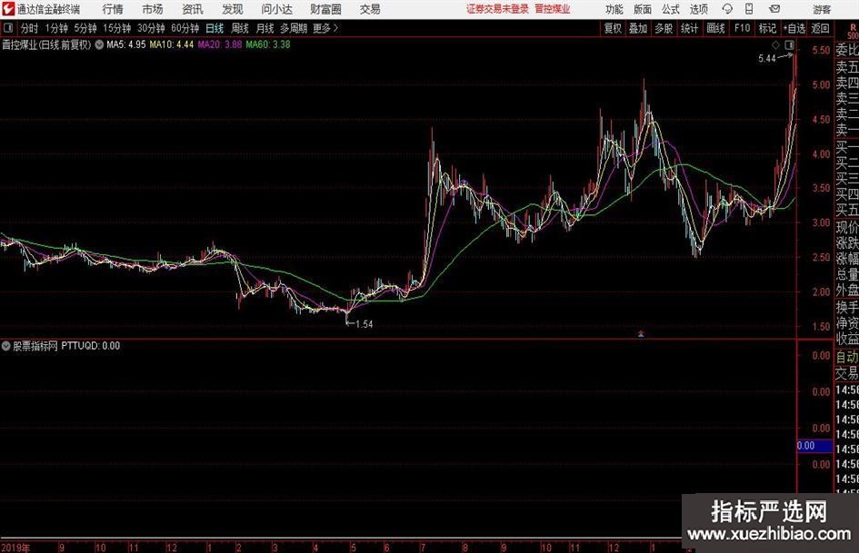
Task: Switch to the 1分钟 period tab
Action: pyautogui.click(x=55, y=28)
